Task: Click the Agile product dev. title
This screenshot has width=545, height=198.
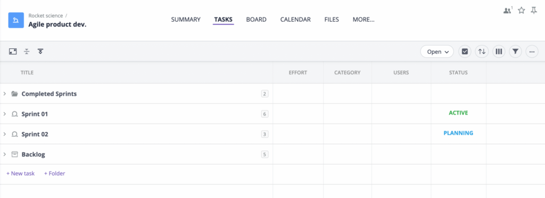Action: pyautogui.click(x=57, y=24)
